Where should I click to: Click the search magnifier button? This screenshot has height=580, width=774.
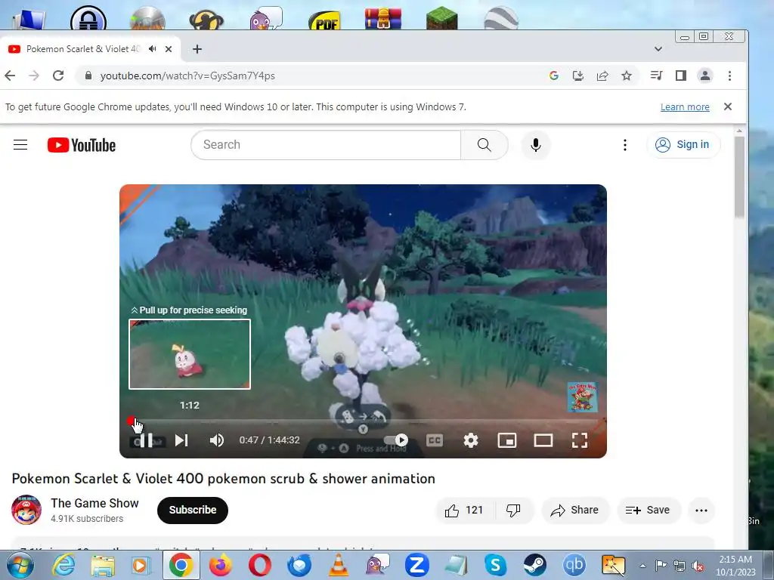485,144
